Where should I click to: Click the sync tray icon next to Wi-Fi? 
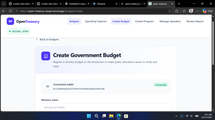coord(182,116)
